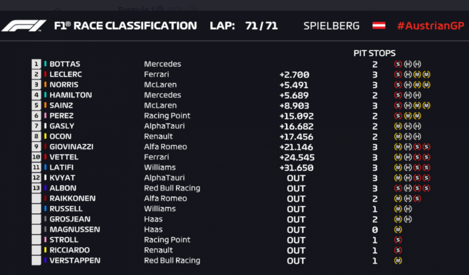Screen dimensions: 469x275
Task: Click the F1 logo
Action: [24, 26]
